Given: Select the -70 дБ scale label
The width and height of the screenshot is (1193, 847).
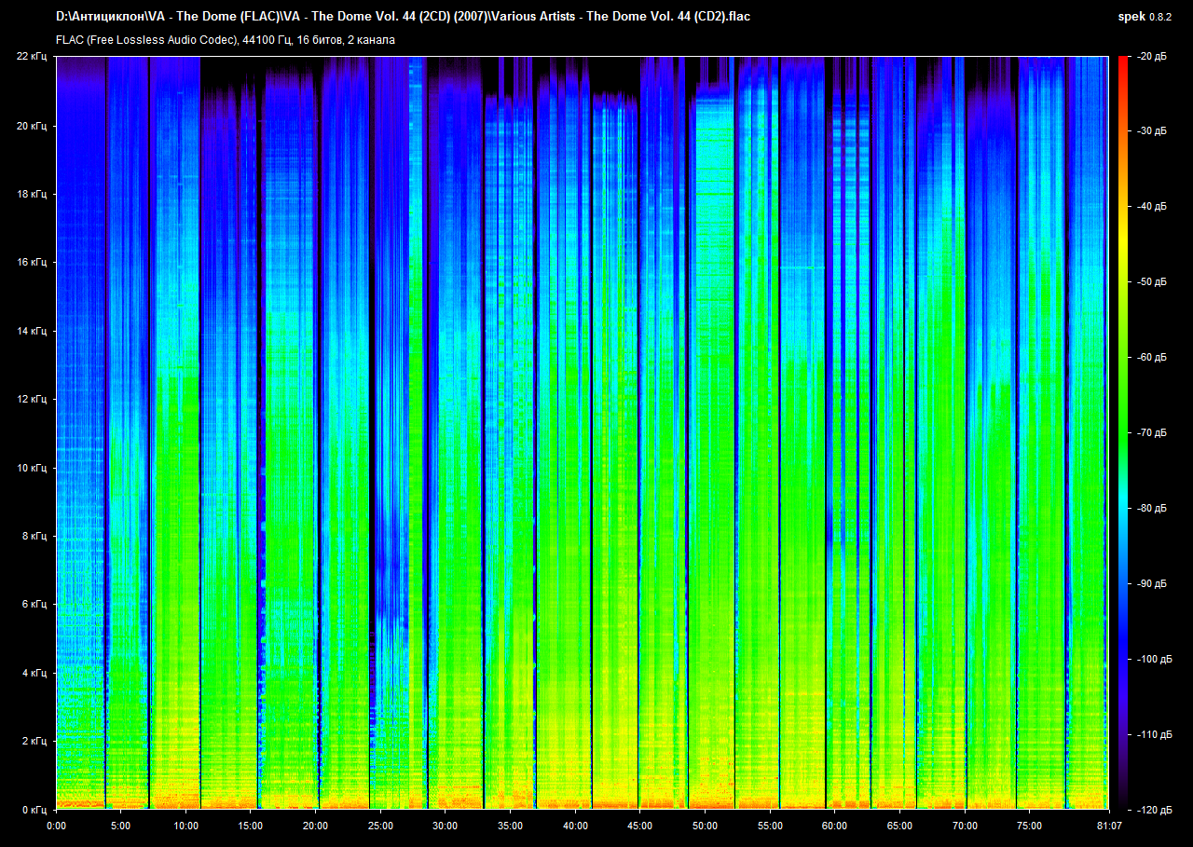Looking at the screenshot, I should 1152,433.
